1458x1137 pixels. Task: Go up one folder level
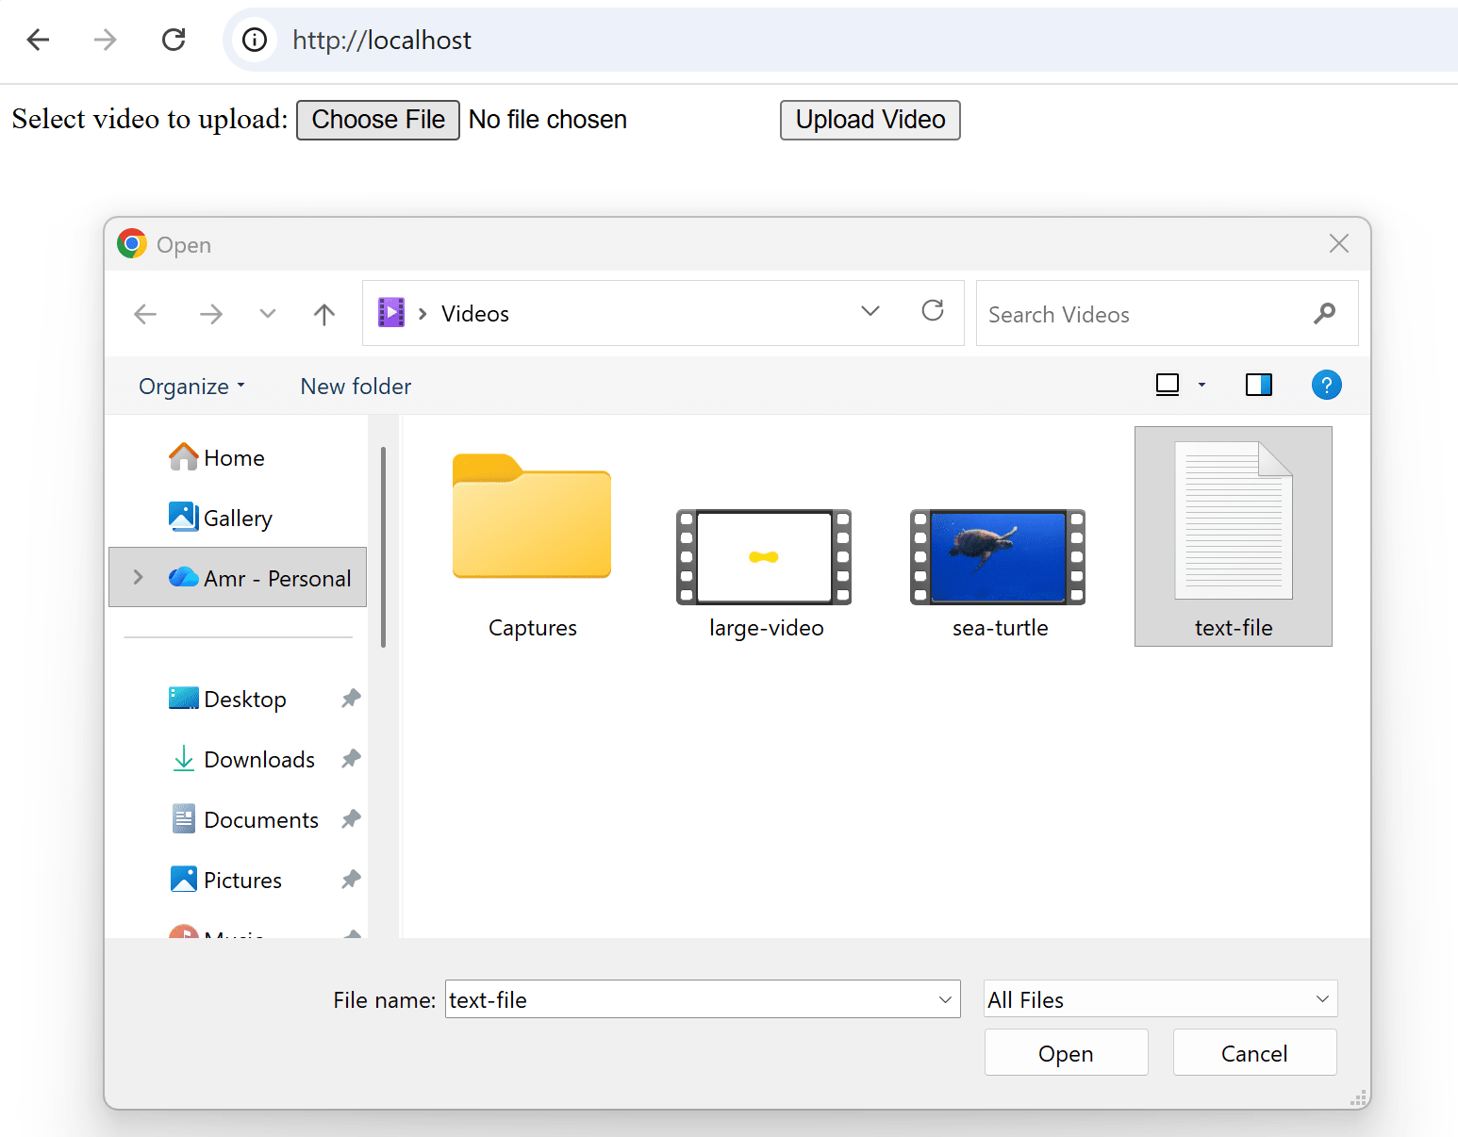click(324, 314)
